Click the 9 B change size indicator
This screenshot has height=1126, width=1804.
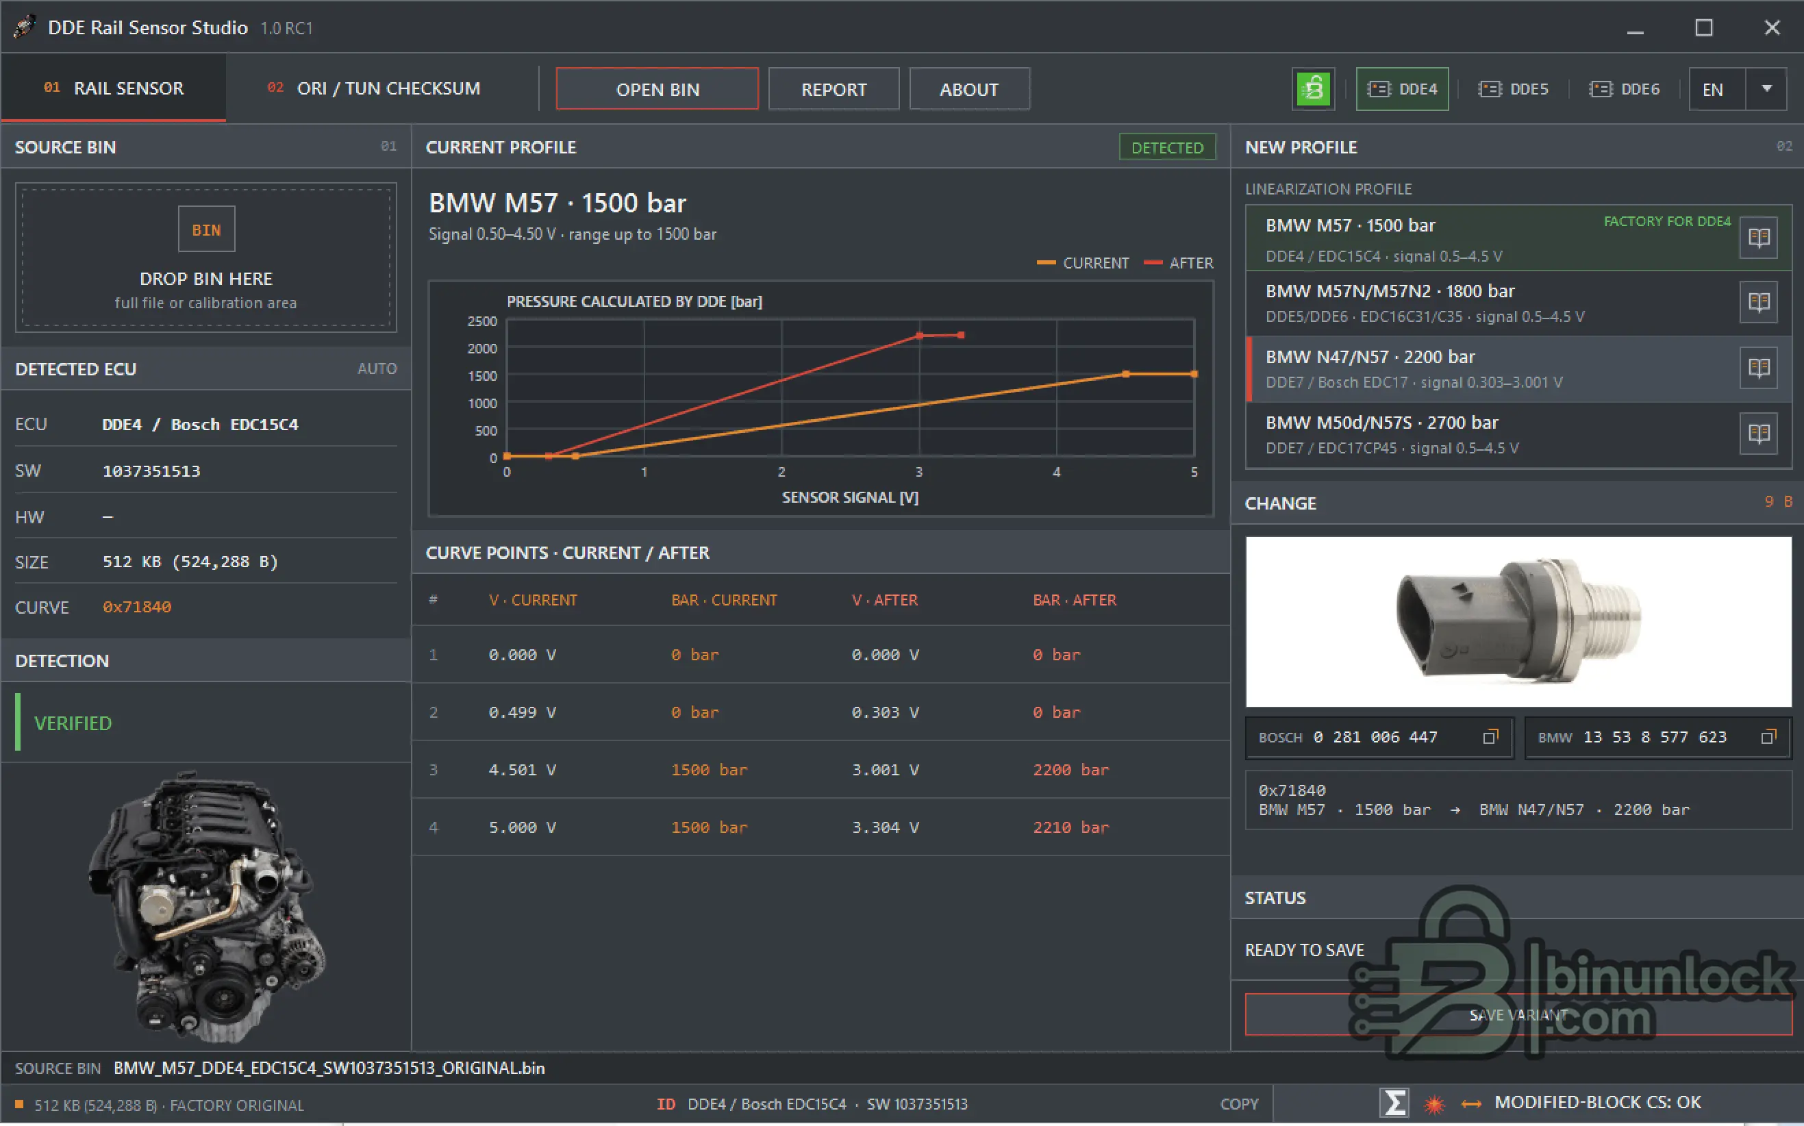[1778, 502]
